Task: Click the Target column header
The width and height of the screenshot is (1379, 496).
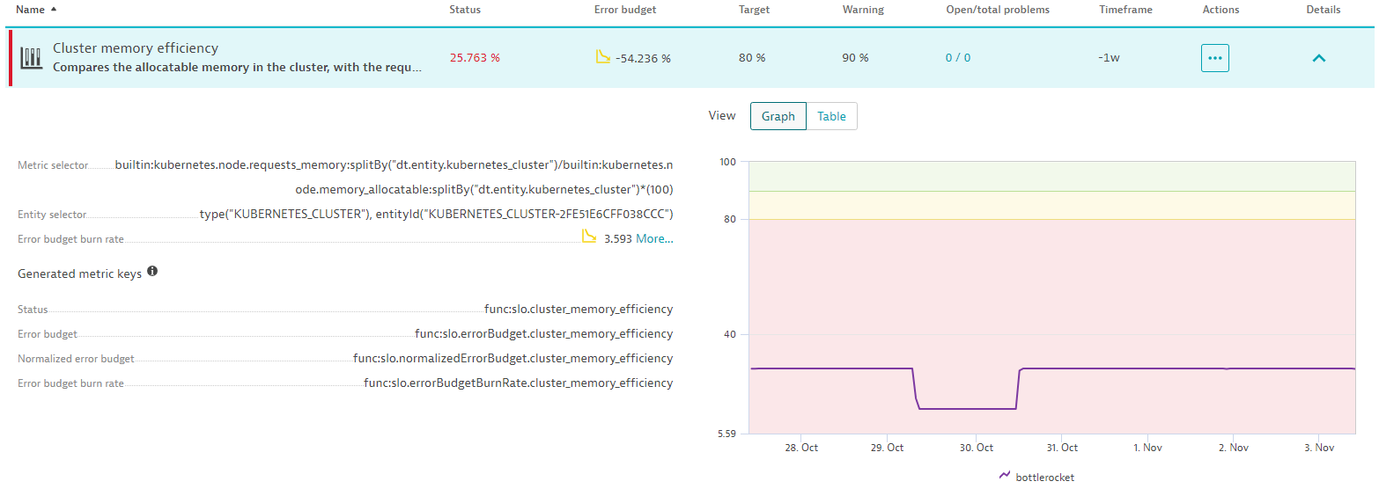Action: (754, 10)
